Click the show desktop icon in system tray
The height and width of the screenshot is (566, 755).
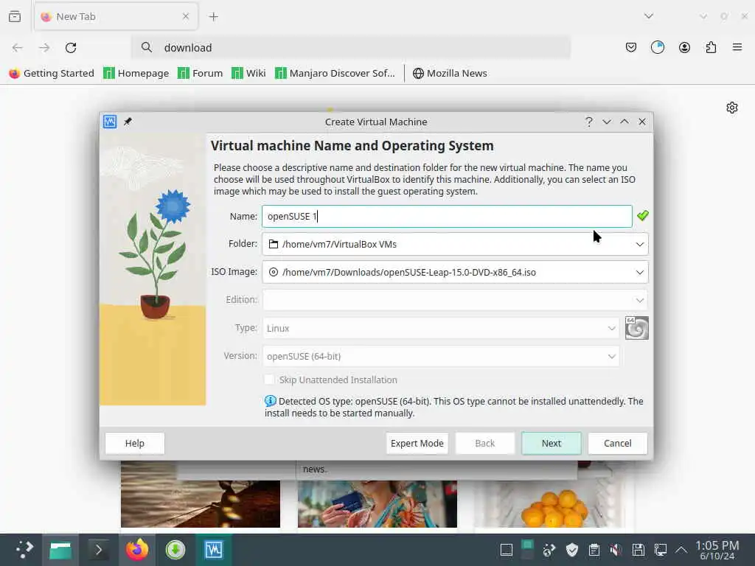pyautogui.click(x=506, y=550)
